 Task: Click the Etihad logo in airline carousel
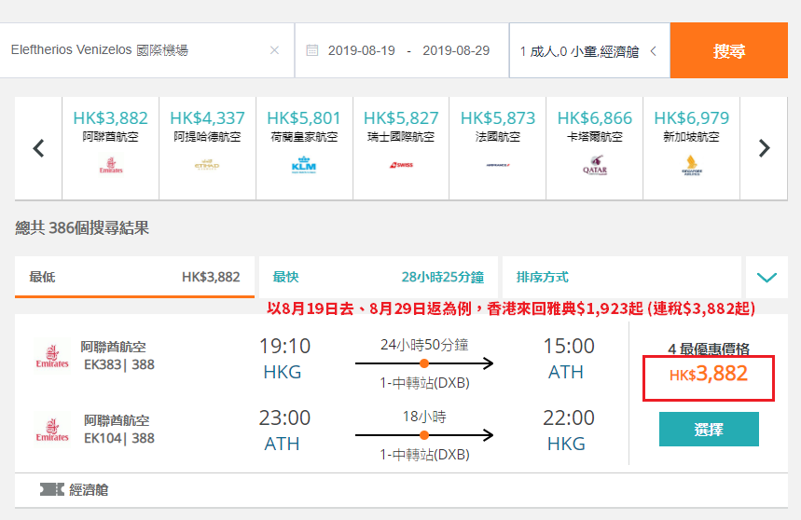[x=207, y=165]
